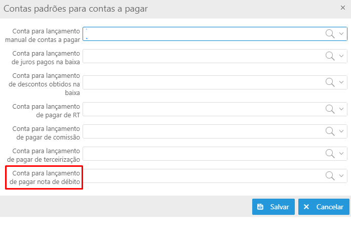Focus the juros pagos na baixa field
This screenshot has width=351, height=229.
pos(204,56)
